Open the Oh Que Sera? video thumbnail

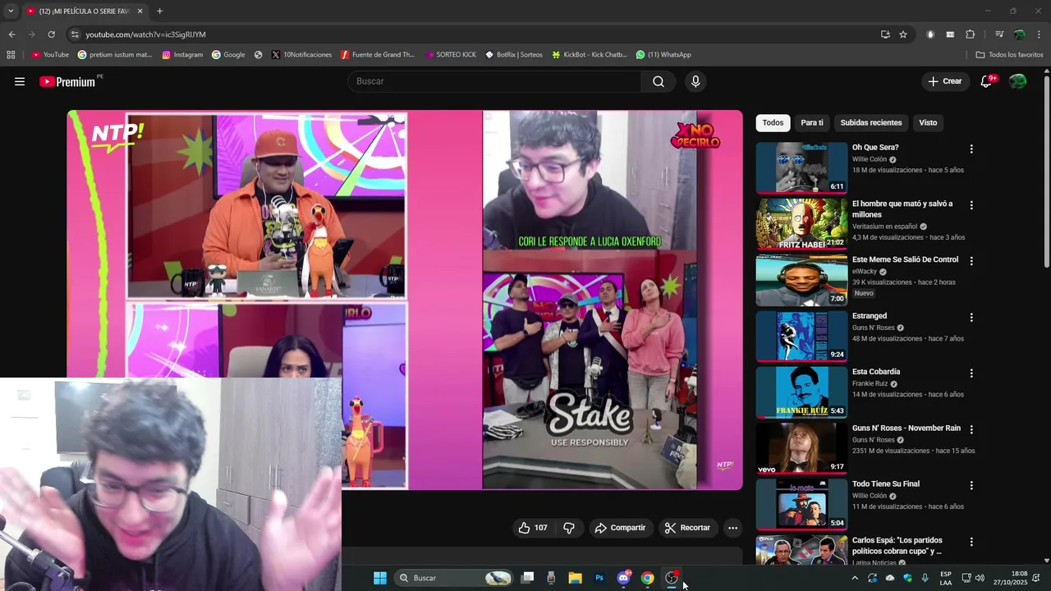pyautogui.click(x=801, y=167)
